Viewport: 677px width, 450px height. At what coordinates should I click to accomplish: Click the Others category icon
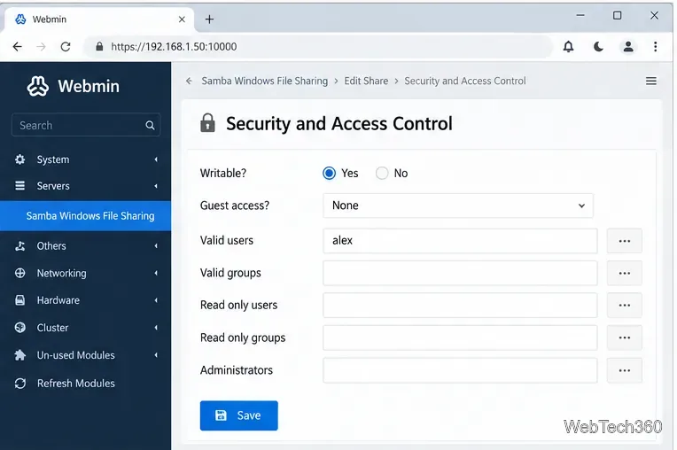pos(19,246)
